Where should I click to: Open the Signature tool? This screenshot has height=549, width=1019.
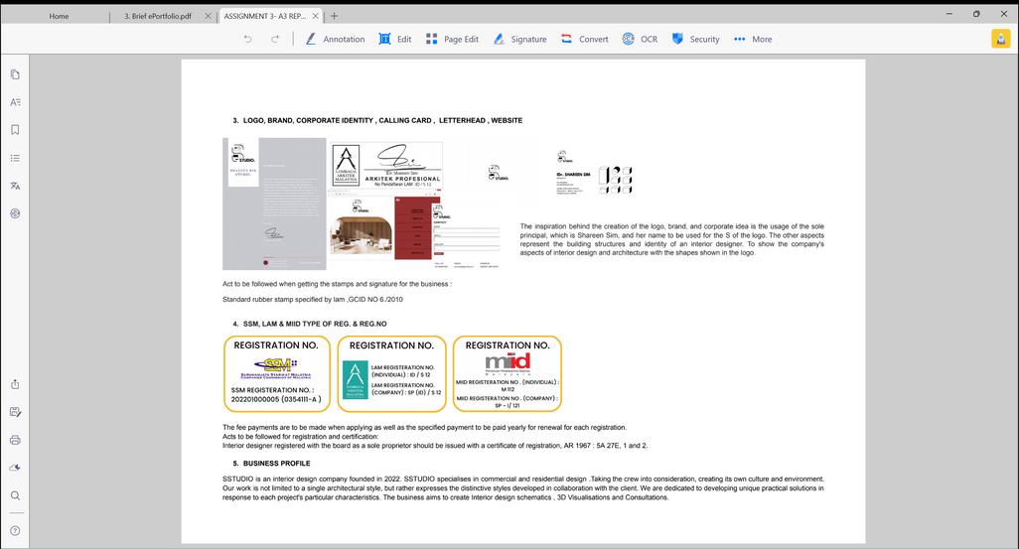pyautogui.click(x=519, y=39)
